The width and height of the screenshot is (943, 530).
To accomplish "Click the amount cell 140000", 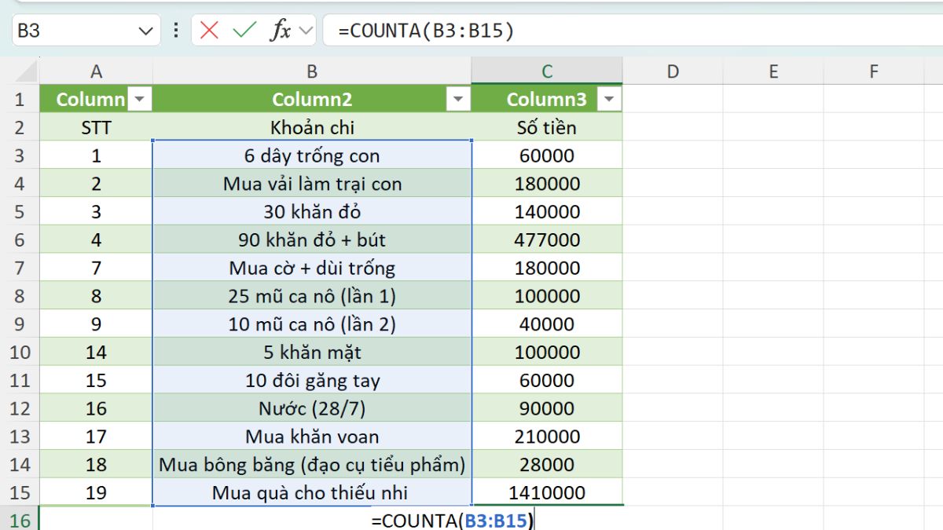I will [547, 211].
